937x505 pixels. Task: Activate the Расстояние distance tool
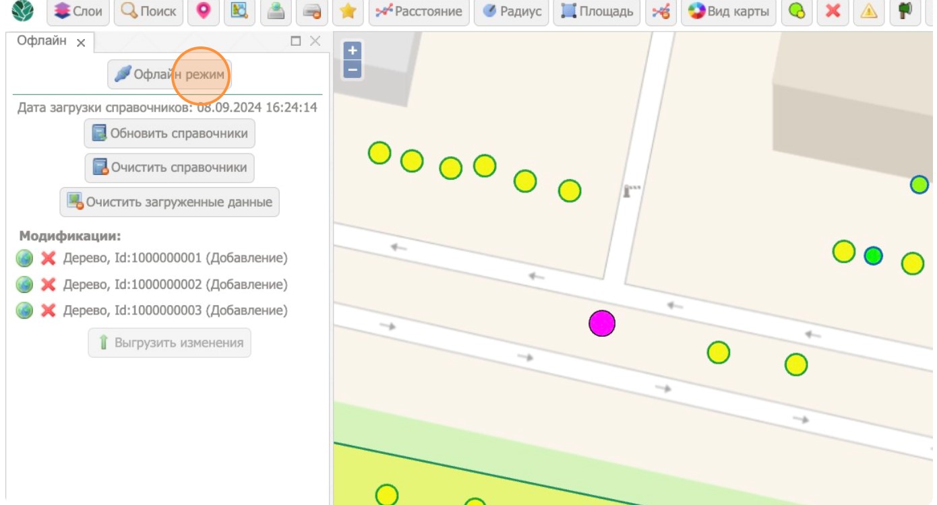pyautogui.click(x=419, y=11)
